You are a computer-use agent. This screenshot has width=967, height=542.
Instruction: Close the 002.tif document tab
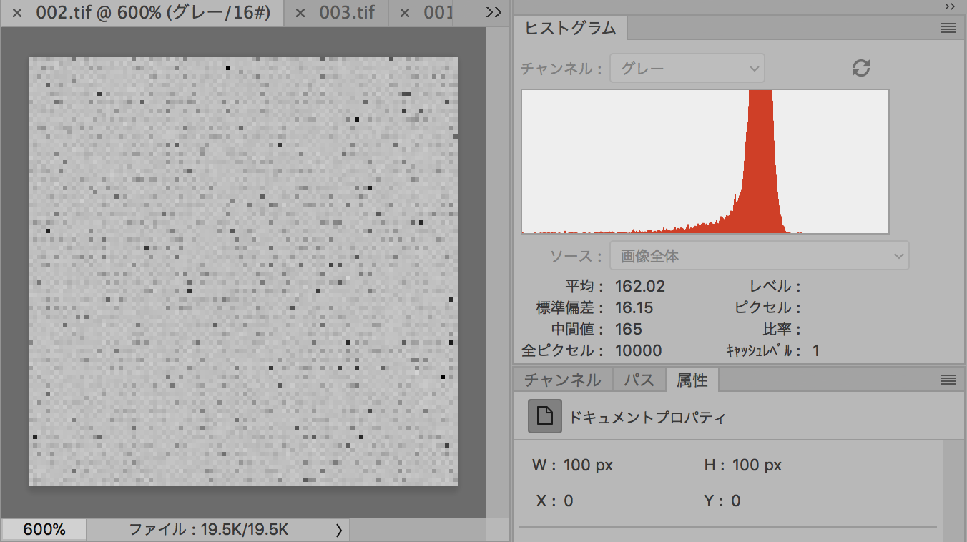pos(17,14)
